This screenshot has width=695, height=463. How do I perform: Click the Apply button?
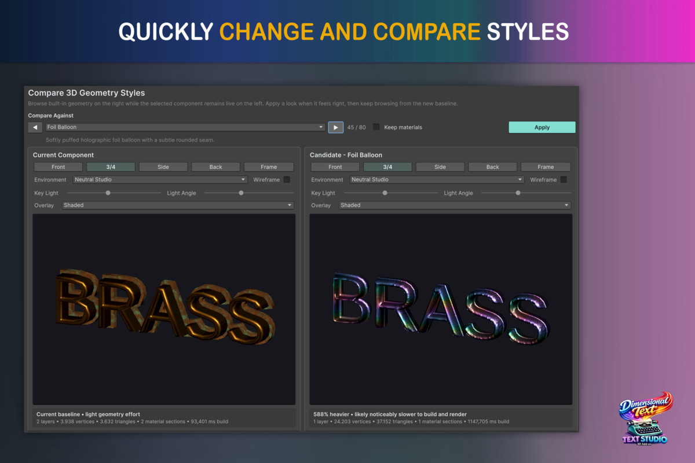tap(542, 127)
